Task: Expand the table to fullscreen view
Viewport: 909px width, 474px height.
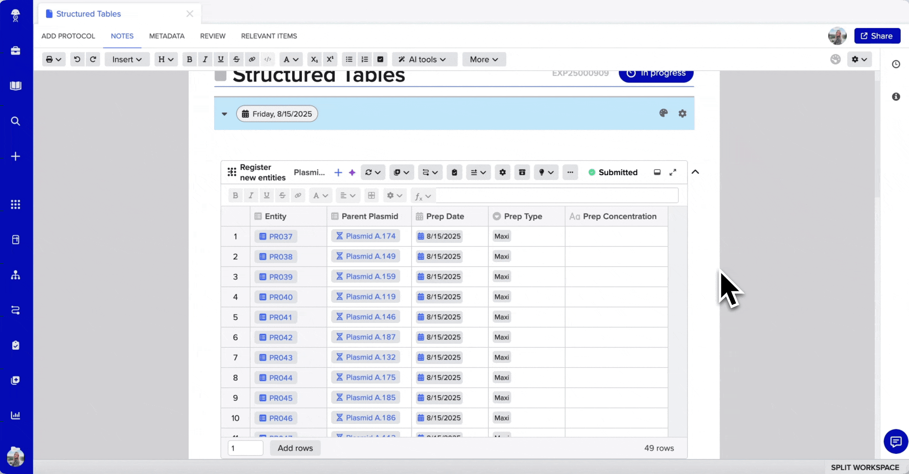Action: (673, 172)
